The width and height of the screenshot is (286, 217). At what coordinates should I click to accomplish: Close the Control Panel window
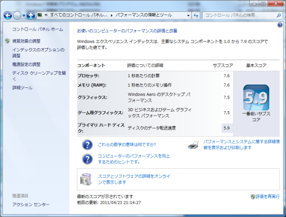coord(276,4)
